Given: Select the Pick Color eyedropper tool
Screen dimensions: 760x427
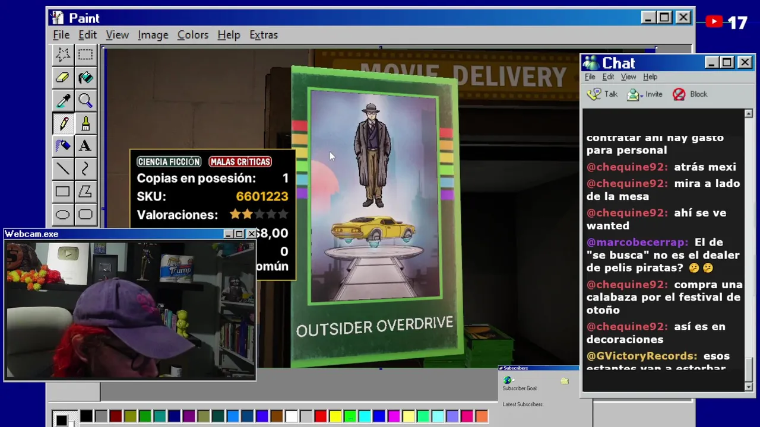Looking at the screenshot, I should (62, 101).
